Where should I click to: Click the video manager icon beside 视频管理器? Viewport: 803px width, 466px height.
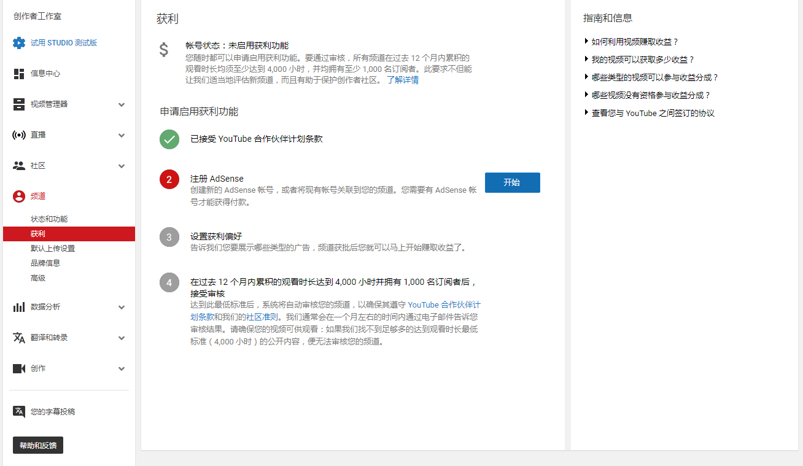[19, 104]
